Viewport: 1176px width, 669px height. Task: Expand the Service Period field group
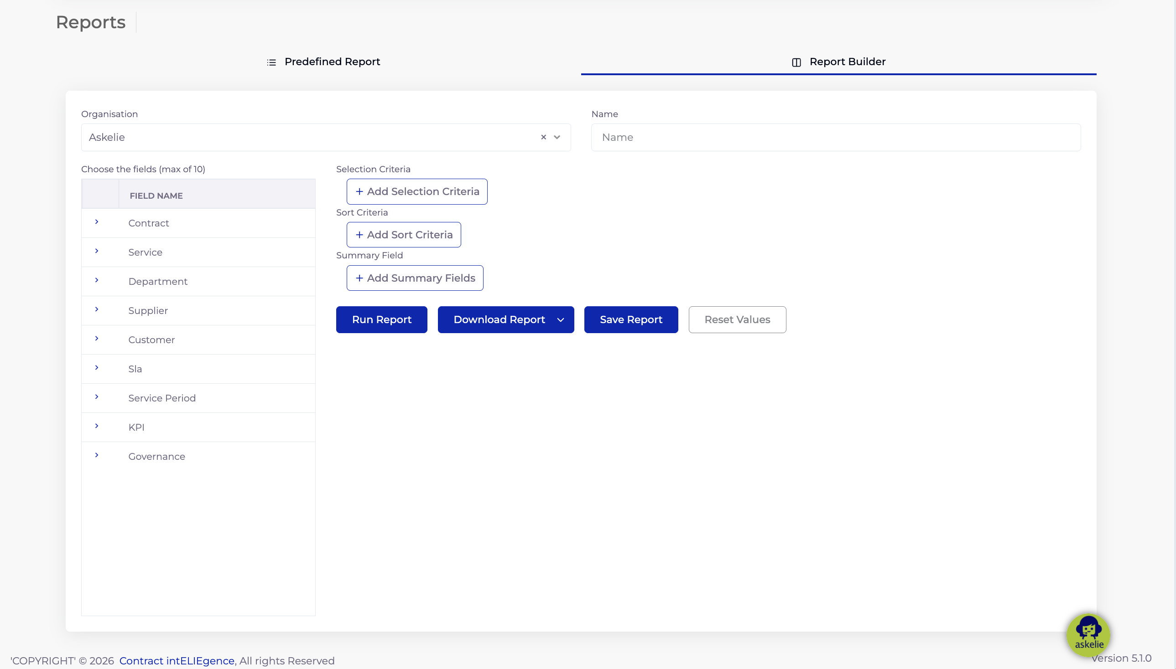click(97, 397)
